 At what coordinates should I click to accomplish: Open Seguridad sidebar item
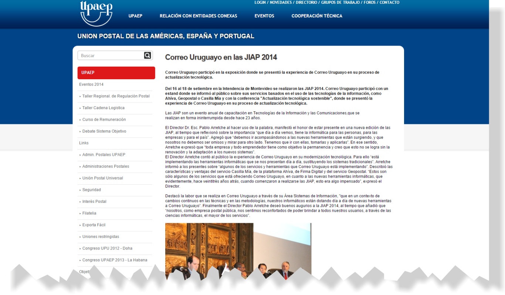[91, 190]
